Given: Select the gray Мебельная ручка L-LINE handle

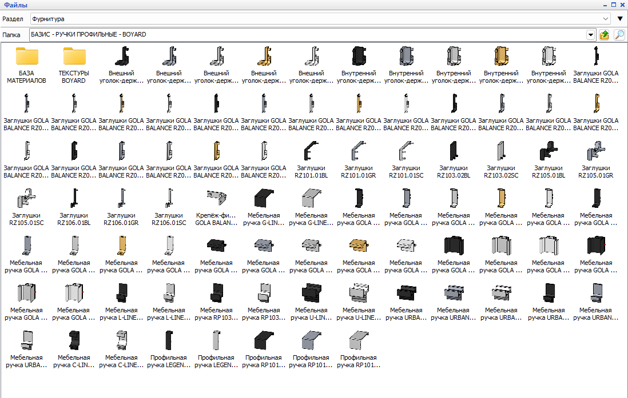Looking at the screenshot, I should click(x=169, y=302).
